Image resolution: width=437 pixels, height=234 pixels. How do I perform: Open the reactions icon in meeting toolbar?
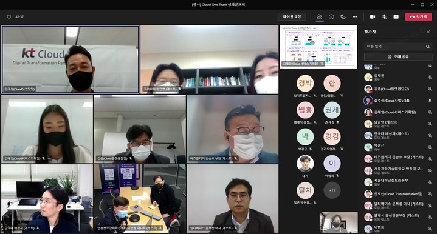[x=343, y=17]
